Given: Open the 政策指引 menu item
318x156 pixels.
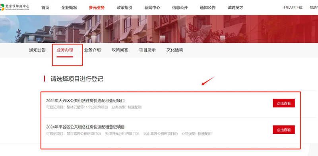Looking at the screenshot, I should pos(124,8).
